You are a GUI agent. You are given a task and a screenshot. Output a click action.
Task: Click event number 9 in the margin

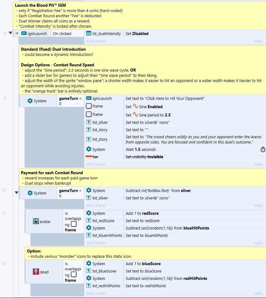coord(5,98)
